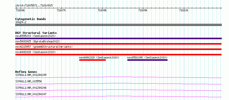This screenshot has width=229, height=100.
Task: Open the nsv6491928 (Sedlazeck2020) label
Action: coord(36,52)
